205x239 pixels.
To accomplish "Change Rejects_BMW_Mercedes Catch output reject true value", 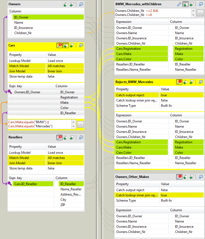I will (182, 95).
